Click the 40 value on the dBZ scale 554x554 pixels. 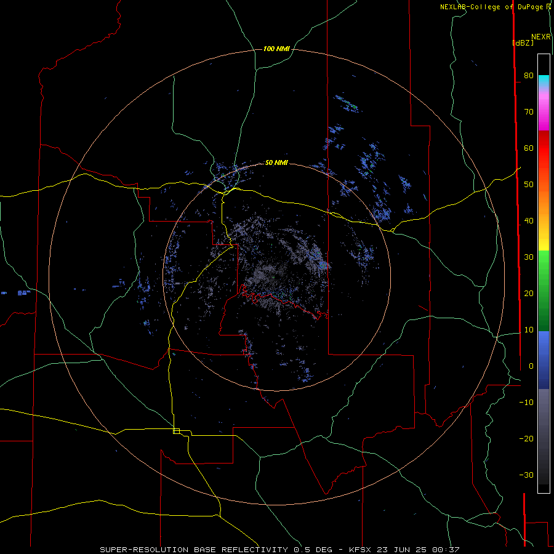coord(529,221)
